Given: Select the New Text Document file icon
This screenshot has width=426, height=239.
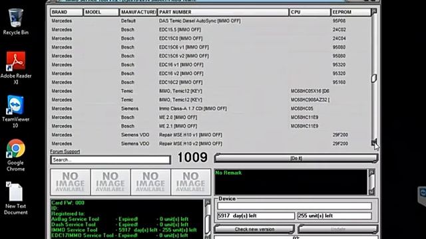Looking at the screenshot, I should (x=15, y=199).
